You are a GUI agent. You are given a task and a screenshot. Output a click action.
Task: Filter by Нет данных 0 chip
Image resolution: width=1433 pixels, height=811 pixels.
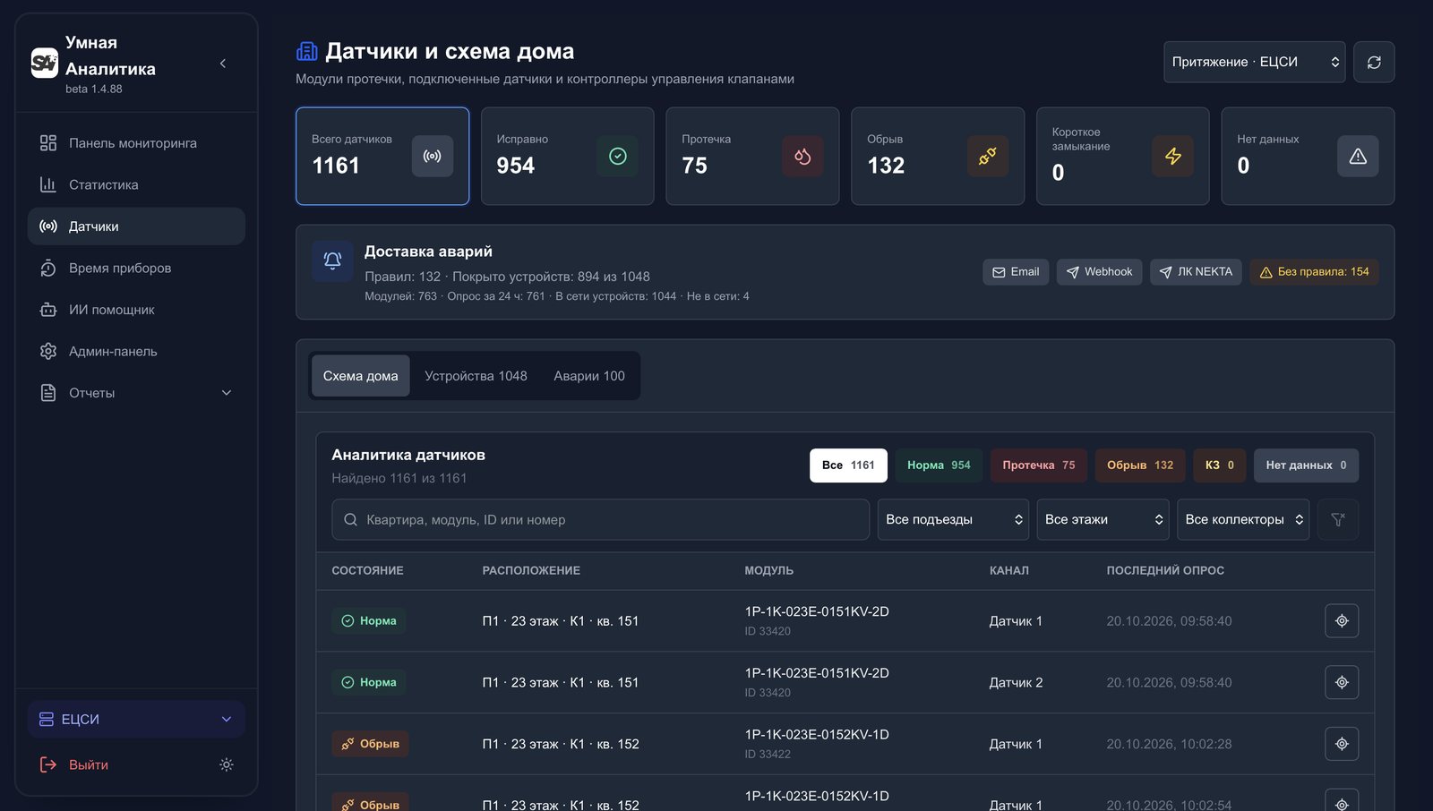coord(1306,465)
